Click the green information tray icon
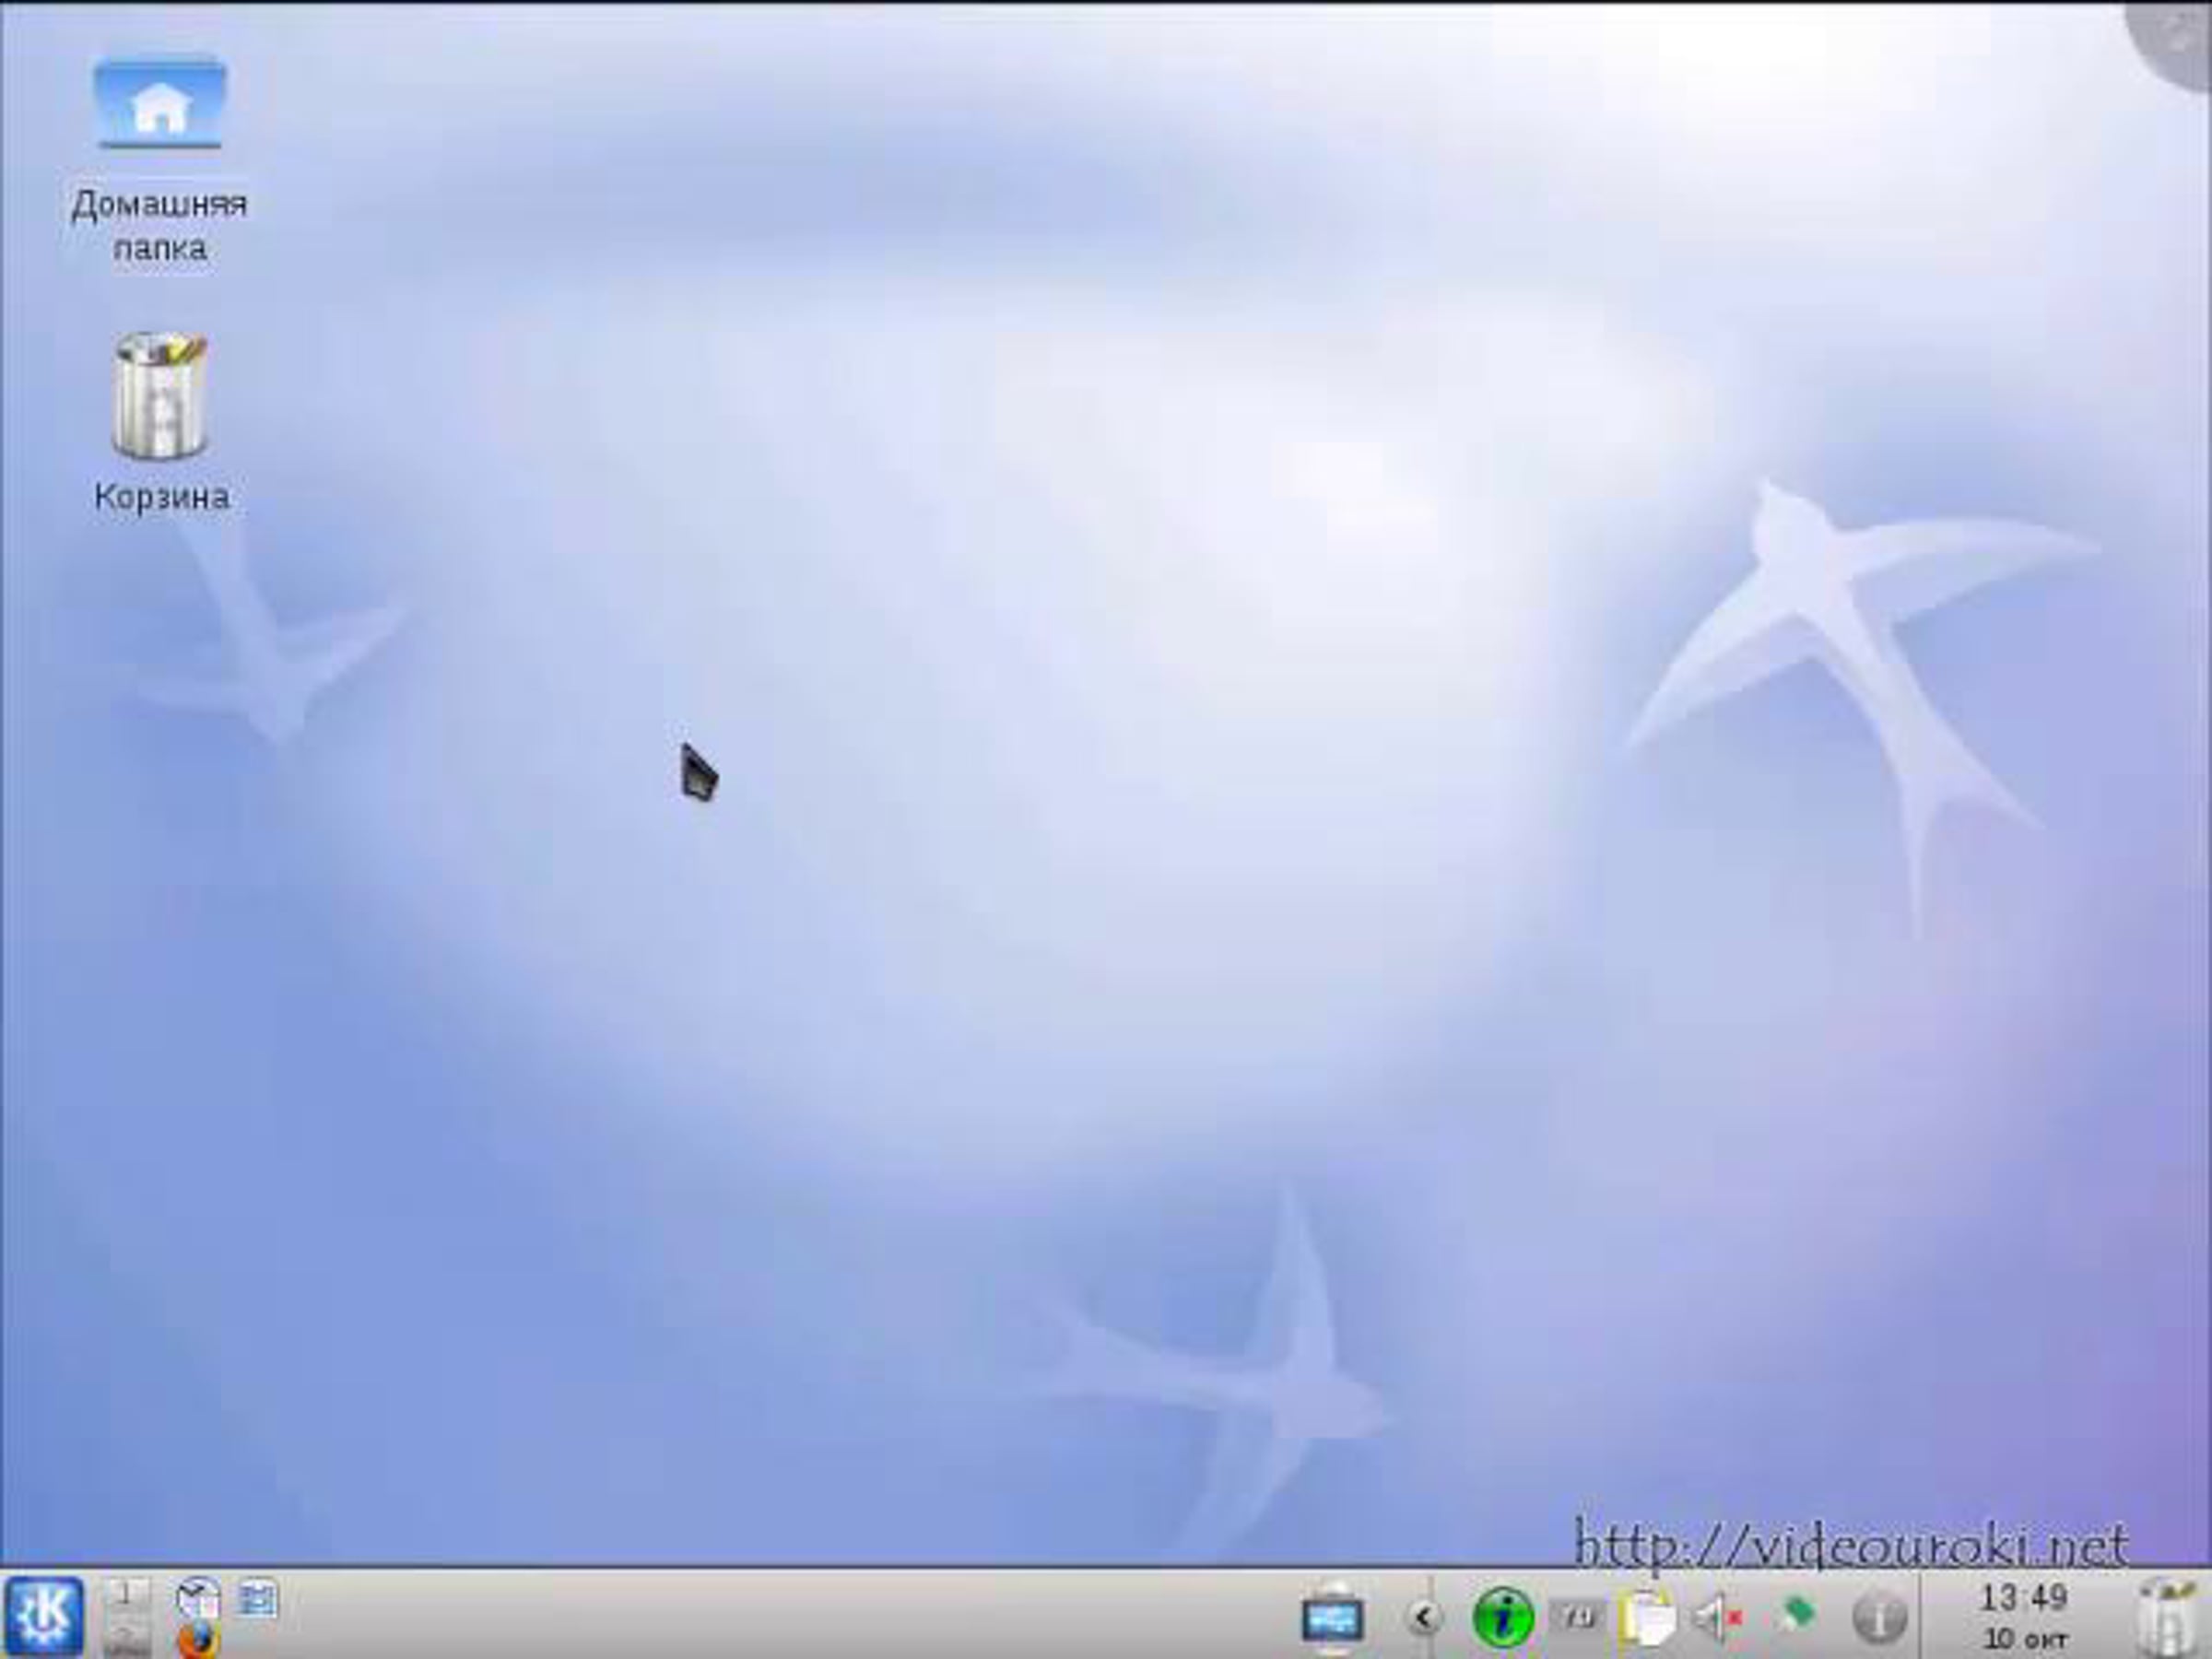Image resolution: width=2212 pixels, height=1659 pixels. click(x=1504, y=1617)
